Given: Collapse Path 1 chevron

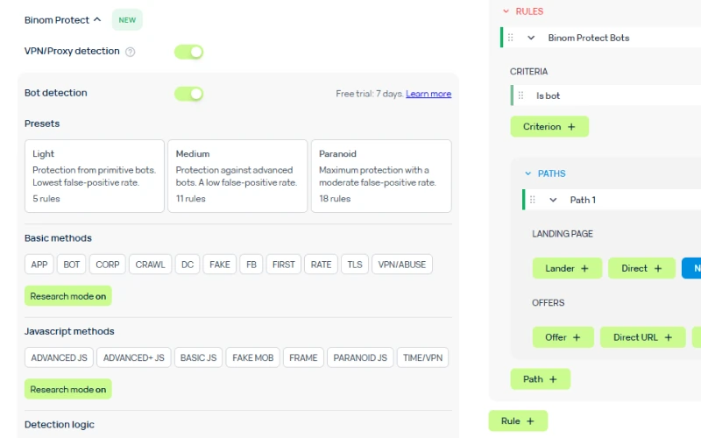Looking at the screenshot, I should (553, 200).
